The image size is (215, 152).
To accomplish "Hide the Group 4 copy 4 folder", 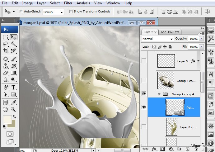I will [x=144, y=93].
